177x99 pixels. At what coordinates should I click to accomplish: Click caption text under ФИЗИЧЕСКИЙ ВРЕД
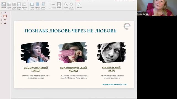112,77
